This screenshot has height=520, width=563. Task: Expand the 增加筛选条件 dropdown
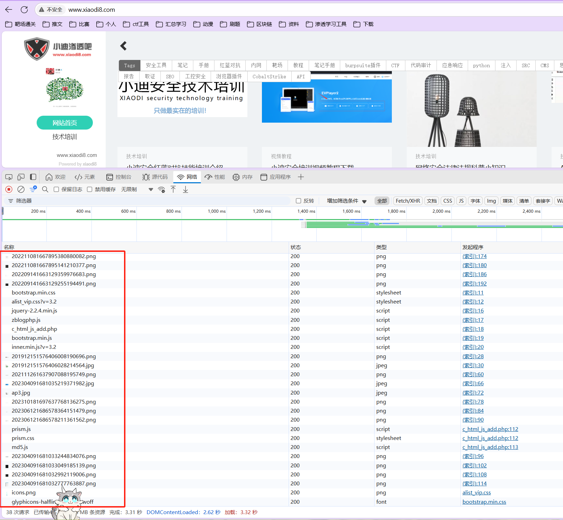coord(346,201)
